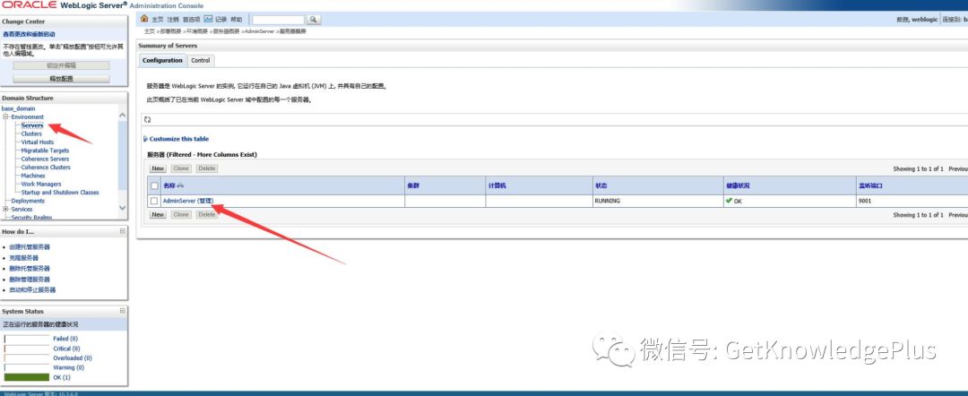Click the refresh icon above the table

click(x=148, y=120)
